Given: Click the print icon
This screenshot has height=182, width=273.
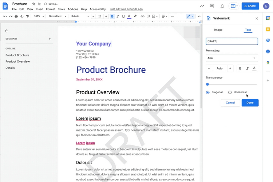Looking at the screenshot, I should (16, 16).
